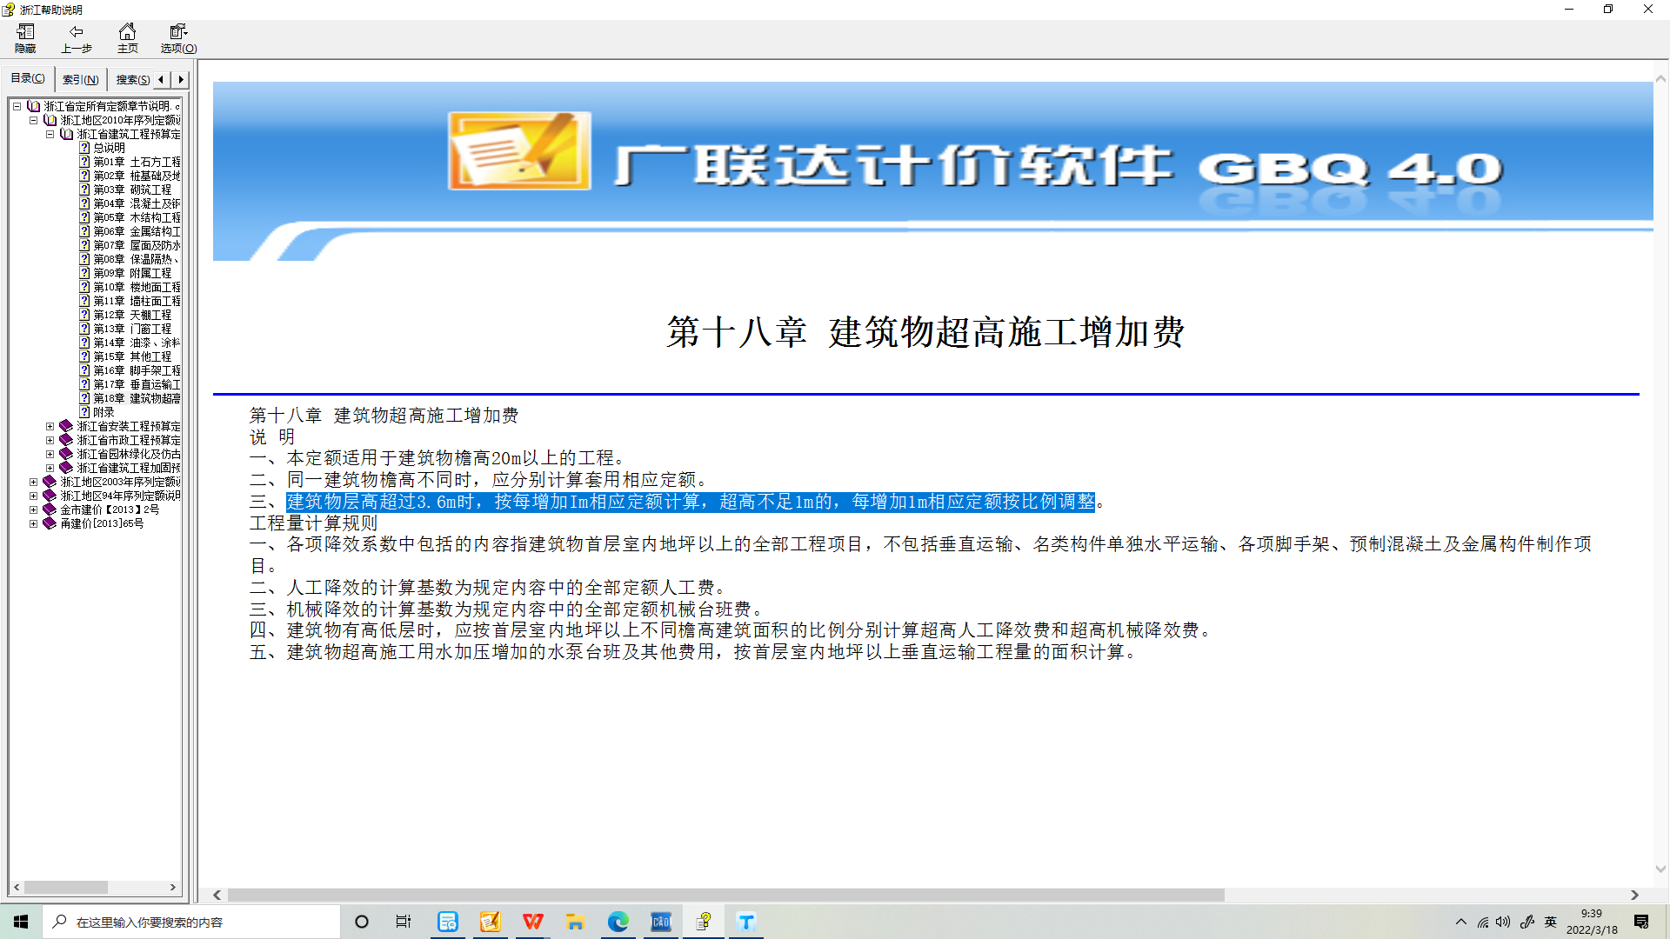The width and height of the screenshot is (1670, 939).
Task: Click the volume icon in system tray
Action: [1504, 922]
